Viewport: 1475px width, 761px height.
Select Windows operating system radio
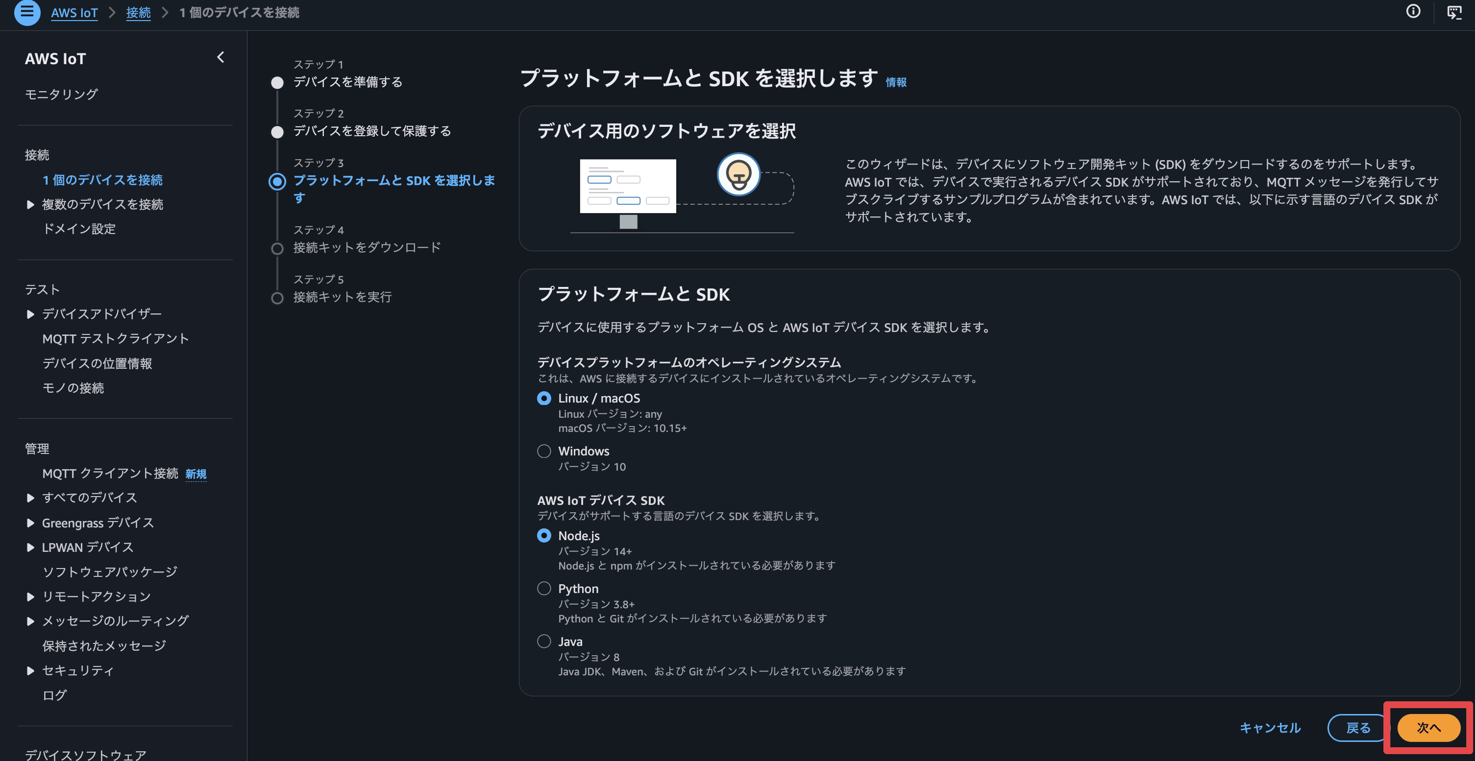(x=544, y=452)
